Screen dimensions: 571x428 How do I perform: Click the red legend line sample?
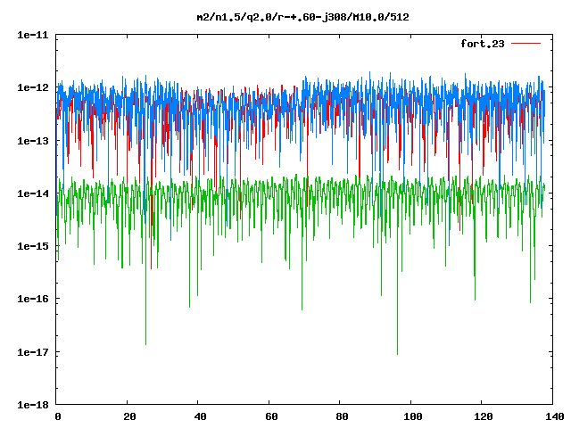(525, 44)
